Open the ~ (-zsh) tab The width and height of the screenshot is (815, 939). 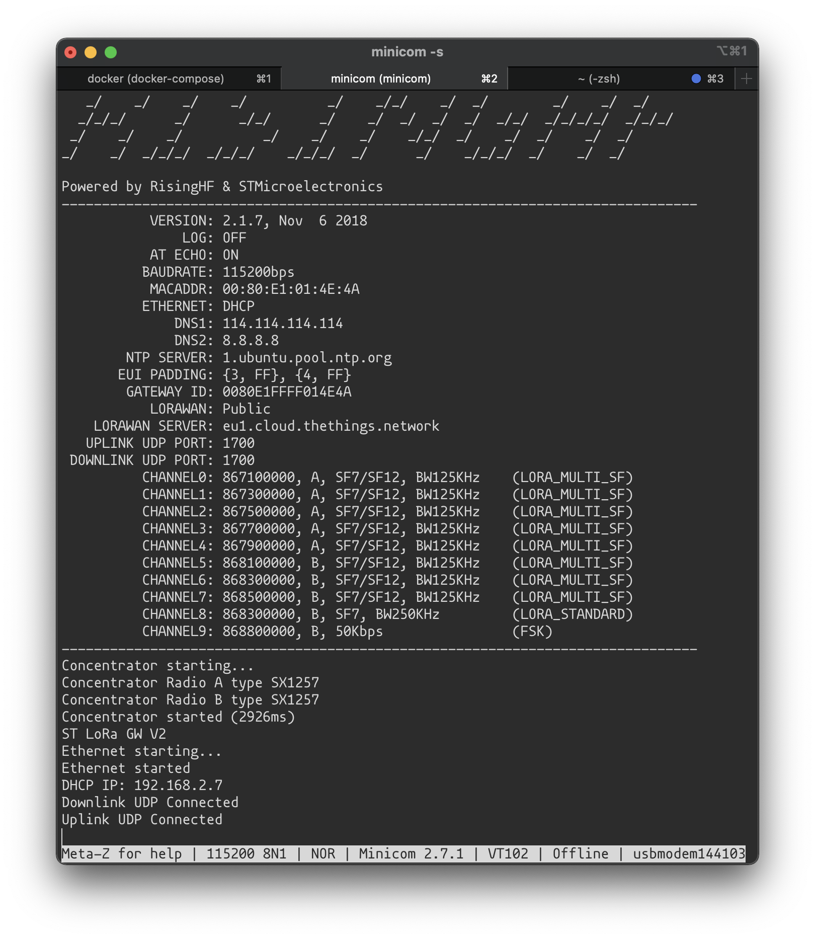(x=621, y=79)
